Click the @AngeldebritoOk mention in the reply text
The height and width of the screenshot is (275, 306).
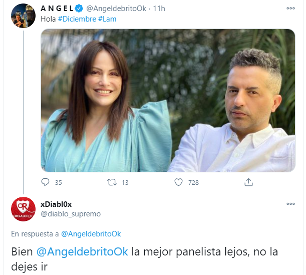pos(82,251)
